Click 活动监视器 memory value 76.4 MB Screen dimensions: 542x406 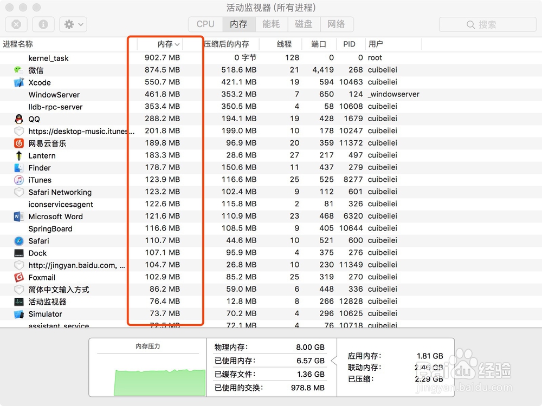click(165, 302)
